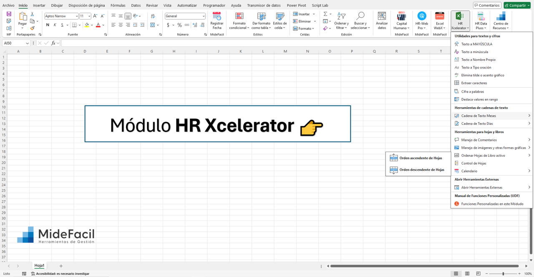Viewport: 534px width, 277px height.
Task: Open the Excel WebX add-in
Action: [x=440, y=20]
